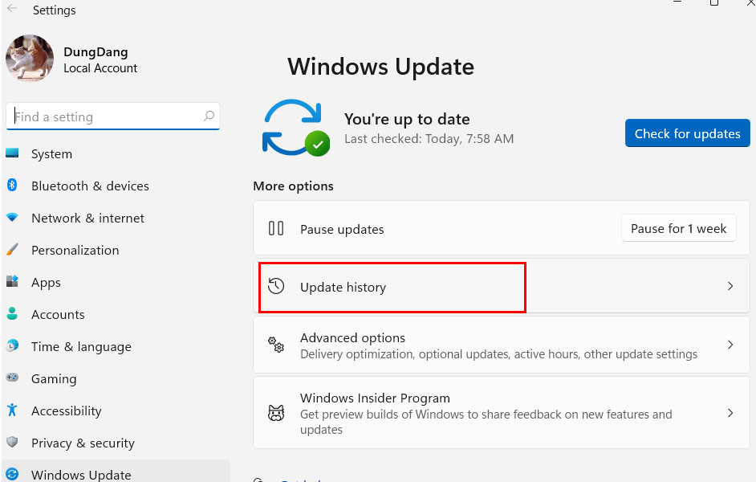Click Local Account text under DungDang

(x=100, y=68)
